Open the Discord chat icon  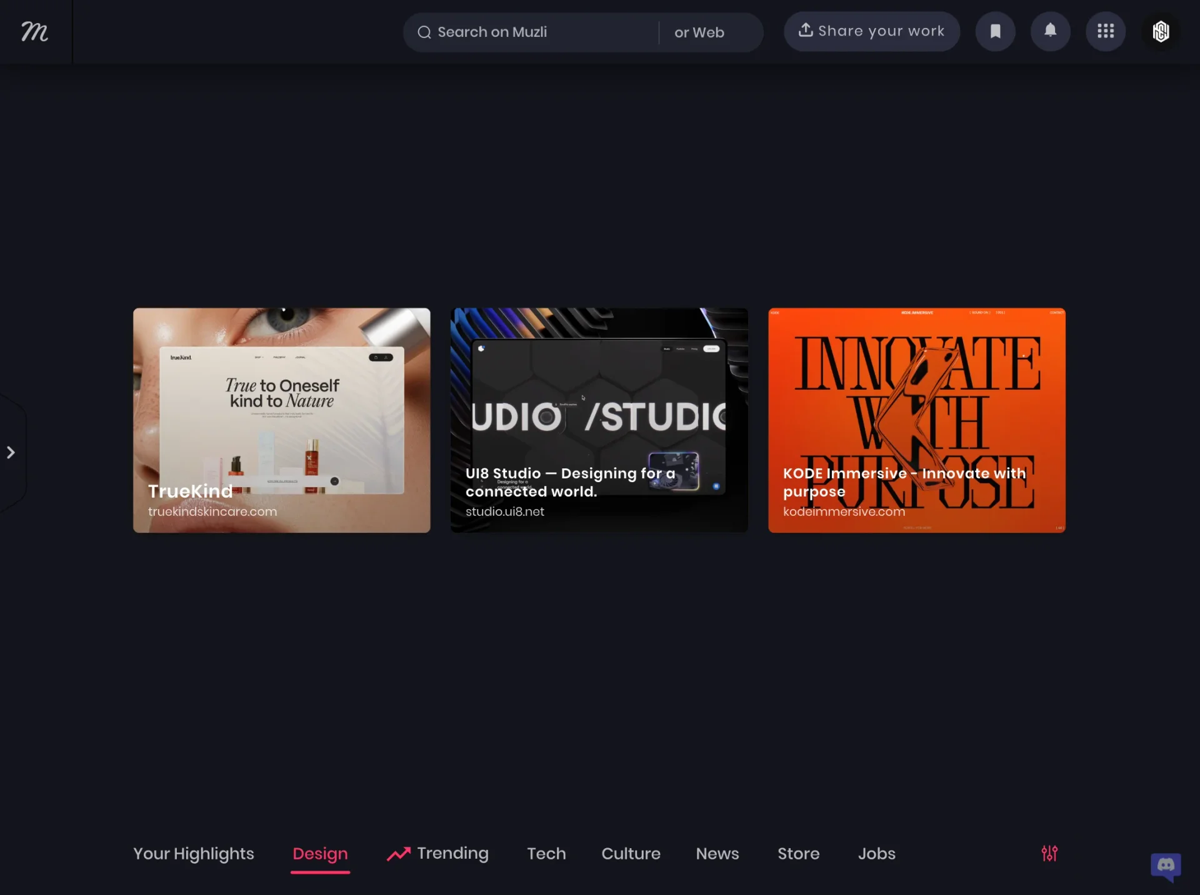(1166, 866)
